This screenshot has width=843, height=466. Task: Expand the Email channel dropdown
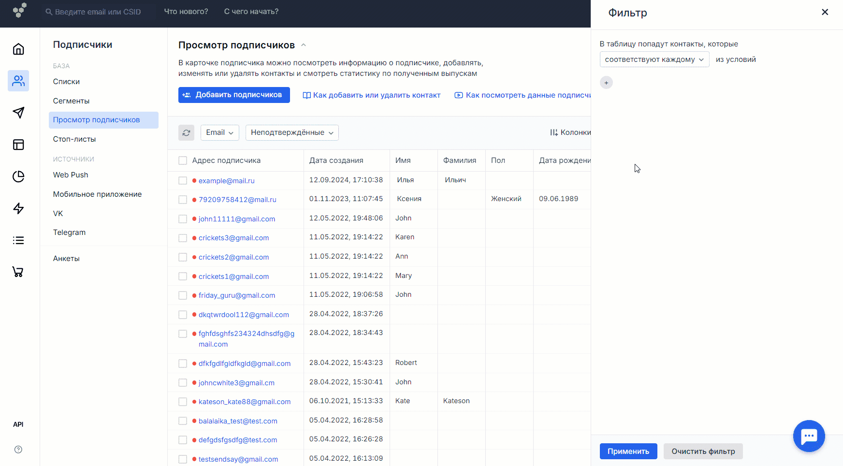tap(219, 132)
